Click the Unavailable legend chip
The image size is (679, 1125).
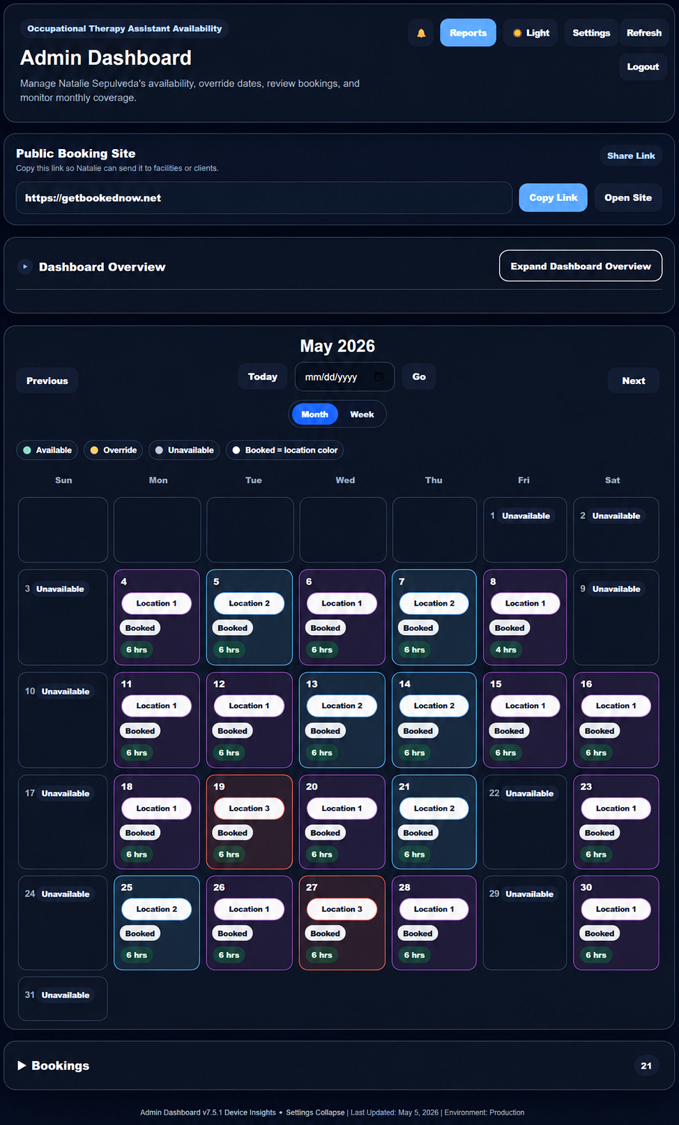point(184,450)
